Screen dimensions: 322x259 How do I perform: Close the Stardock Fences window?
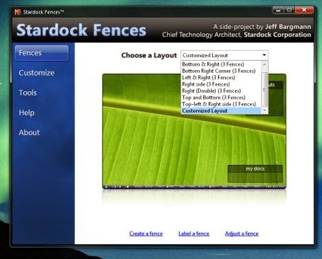tap(304, 10)
